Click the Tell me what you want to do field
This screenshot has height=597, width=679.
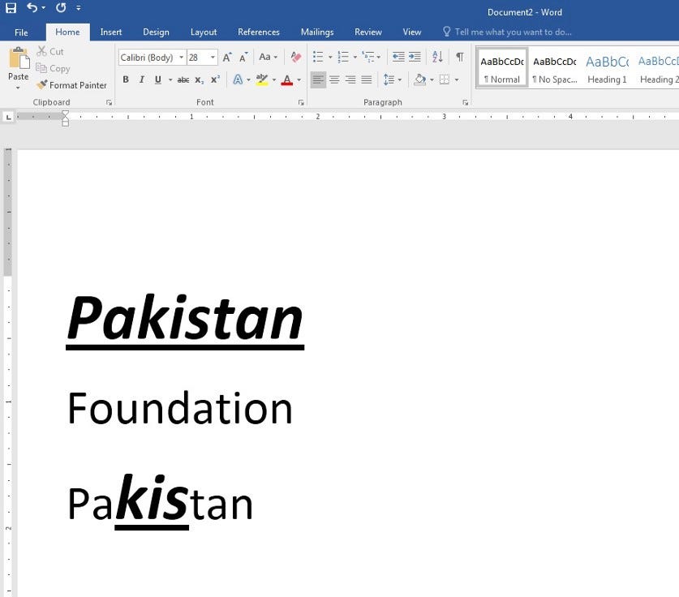[x=507, y=32]
